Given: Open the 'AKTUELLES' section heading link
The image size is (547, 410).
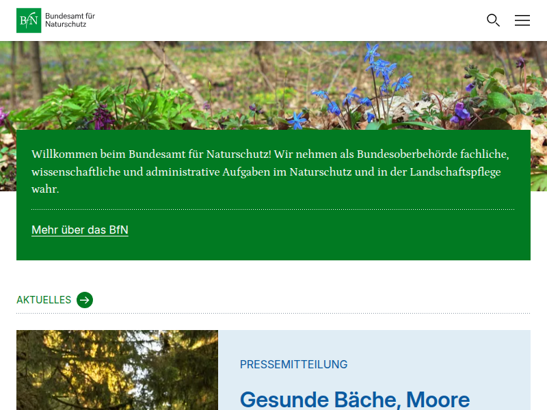Looking at the screenshot, I should pyautogui.click(x=44, y=300).
